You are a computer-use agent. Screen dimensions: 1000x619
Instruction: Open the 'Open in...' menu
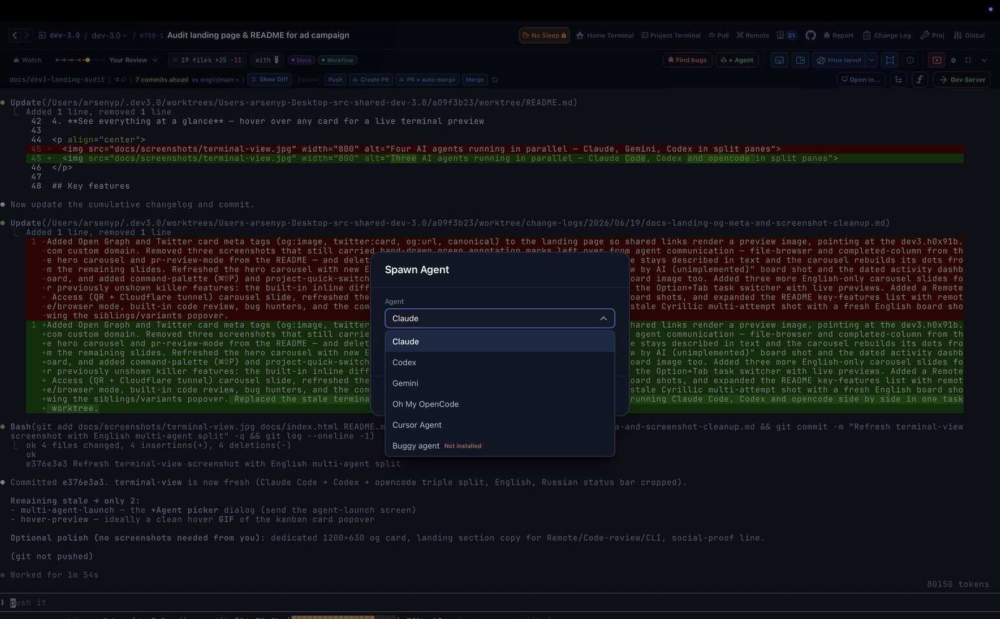coord(861,79)
